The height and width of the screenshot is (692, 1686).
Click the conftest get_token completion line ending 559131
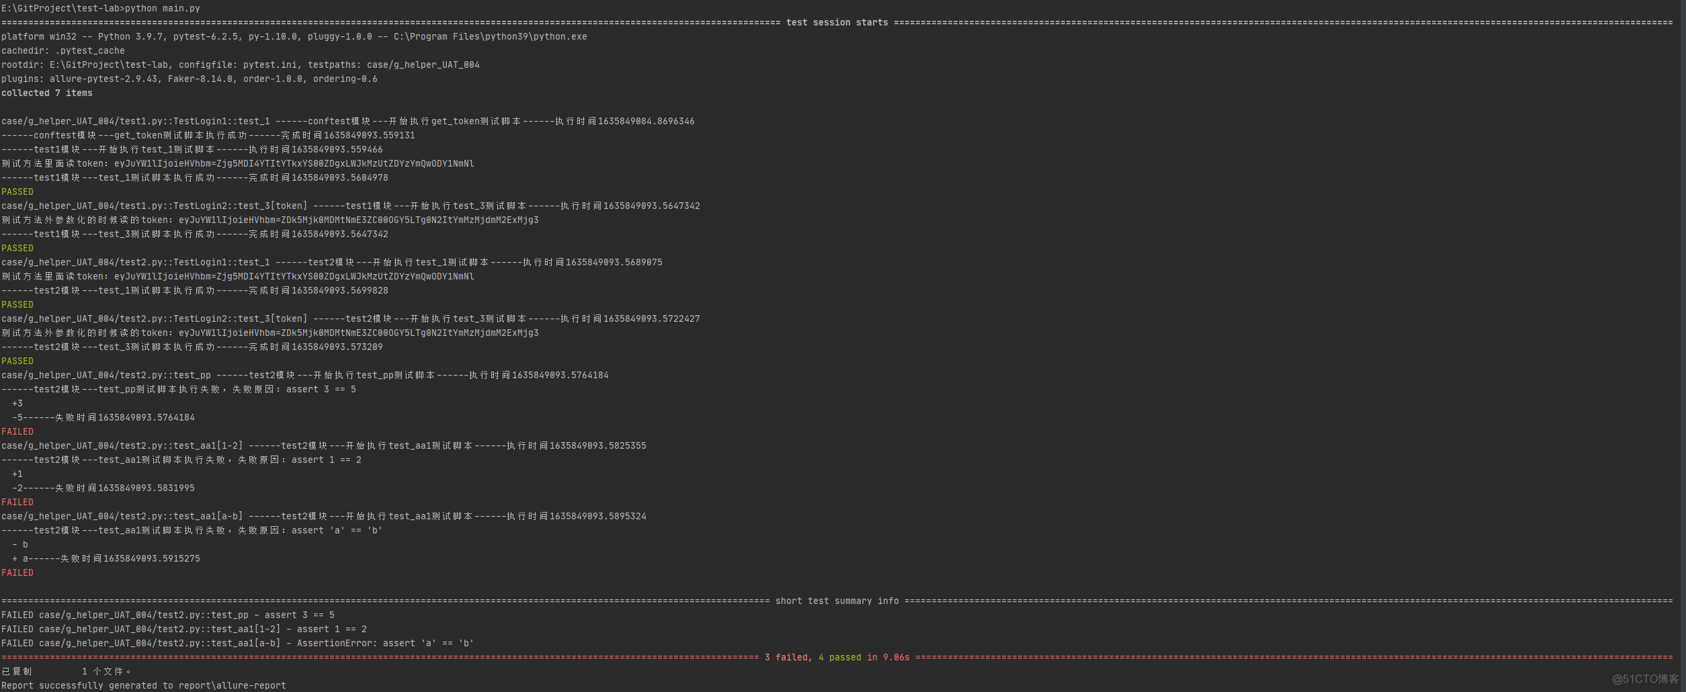[x=208, y=135]
